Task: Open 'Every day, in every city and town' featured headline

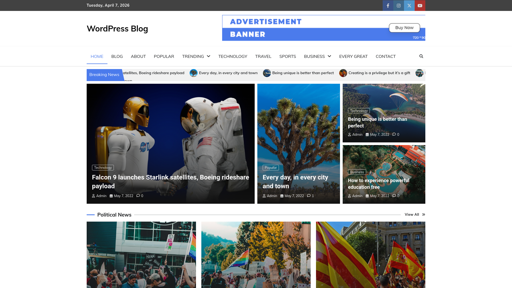Action: (x=295, y=182)
